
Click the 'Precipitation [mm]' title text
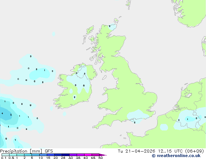[x=21, y=151]
